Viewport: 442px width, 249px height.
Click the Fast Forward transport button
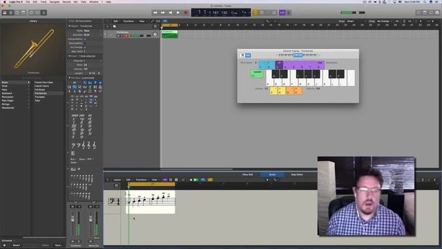point(163,12)
